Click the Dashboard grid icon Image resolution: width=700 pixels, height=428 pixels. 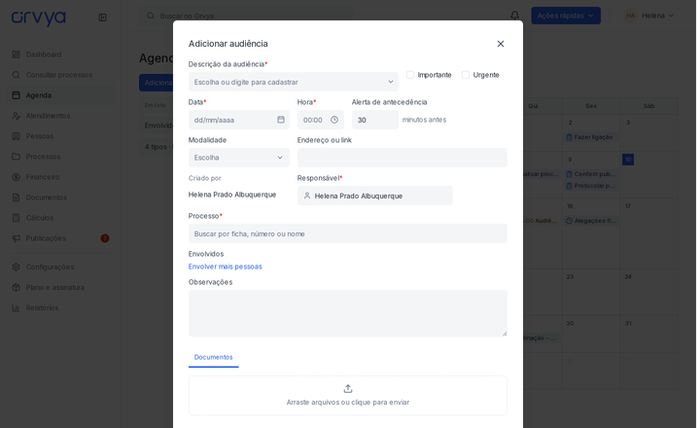coord(17,54)
